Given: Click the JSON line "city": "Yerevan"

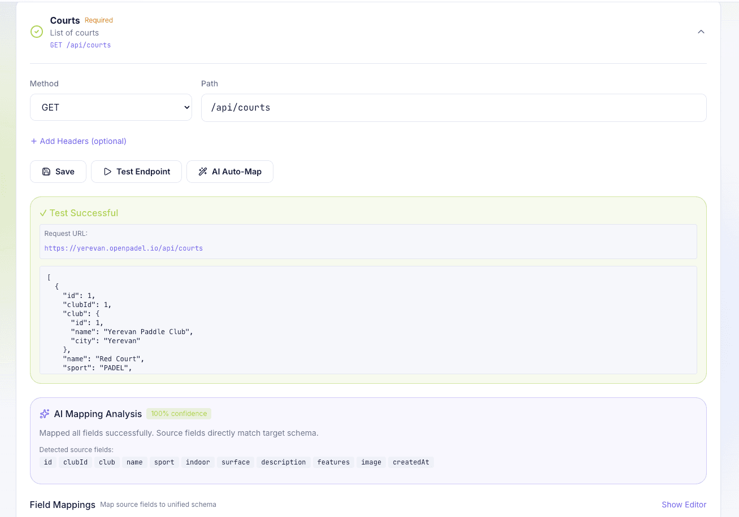Looking at the screenshot, I should point(106,341).
